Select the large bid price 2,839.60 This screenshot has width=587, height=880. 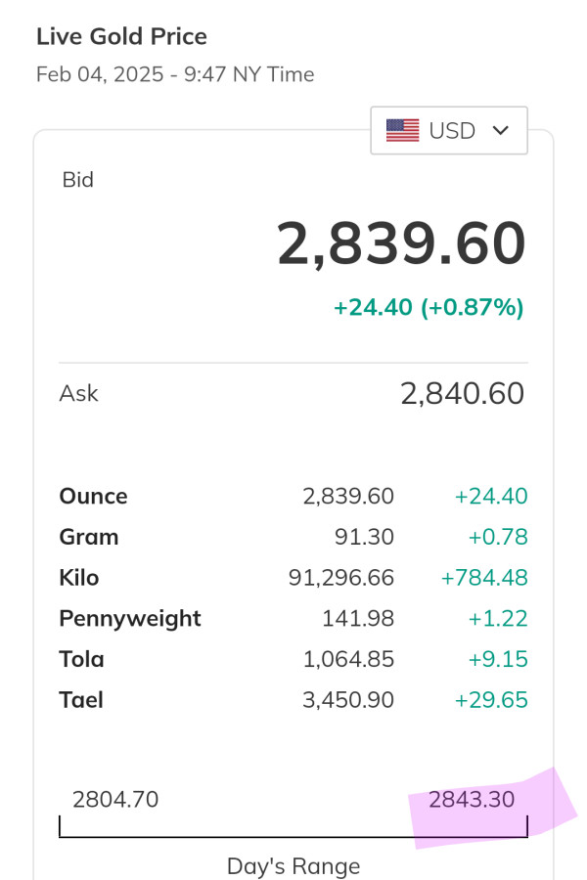pyautogui.click(x=401, y=243)
